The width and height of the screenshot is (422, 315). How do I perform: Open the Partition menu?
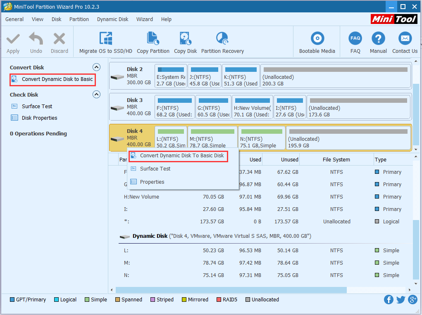coord(79,19)
